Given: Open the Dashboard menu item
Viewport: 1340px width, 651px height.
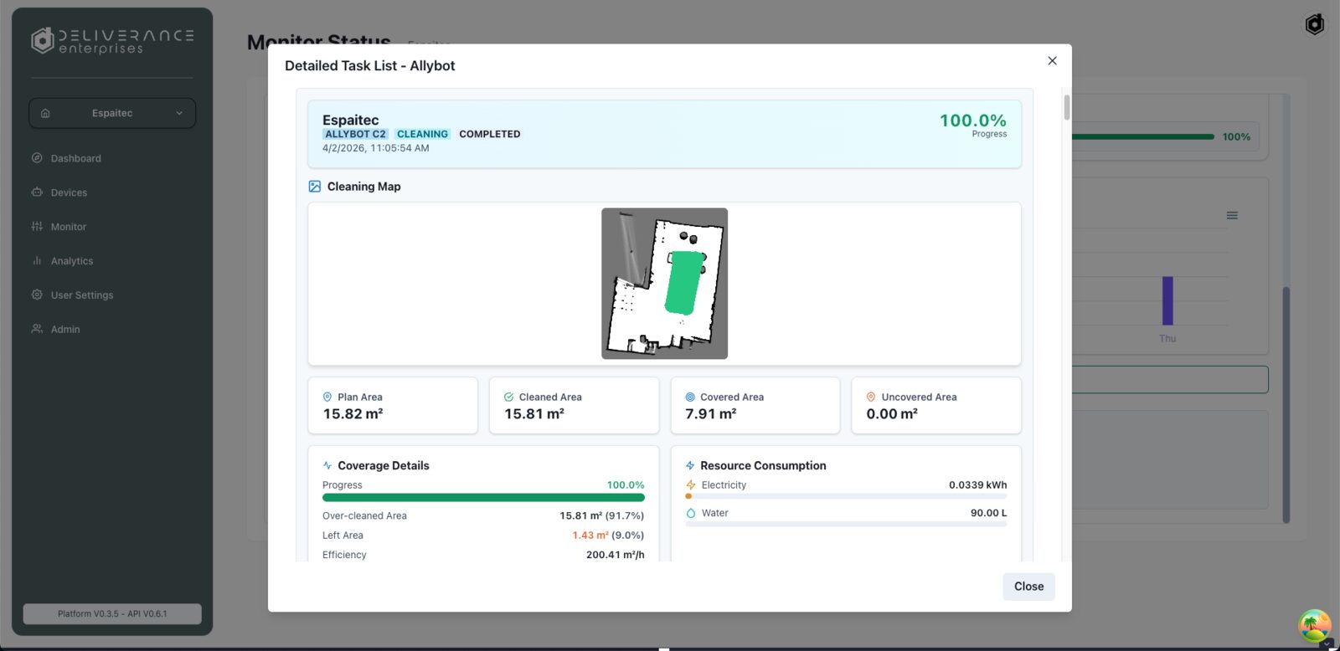Looking at the screenshot, I should [75, 158].
